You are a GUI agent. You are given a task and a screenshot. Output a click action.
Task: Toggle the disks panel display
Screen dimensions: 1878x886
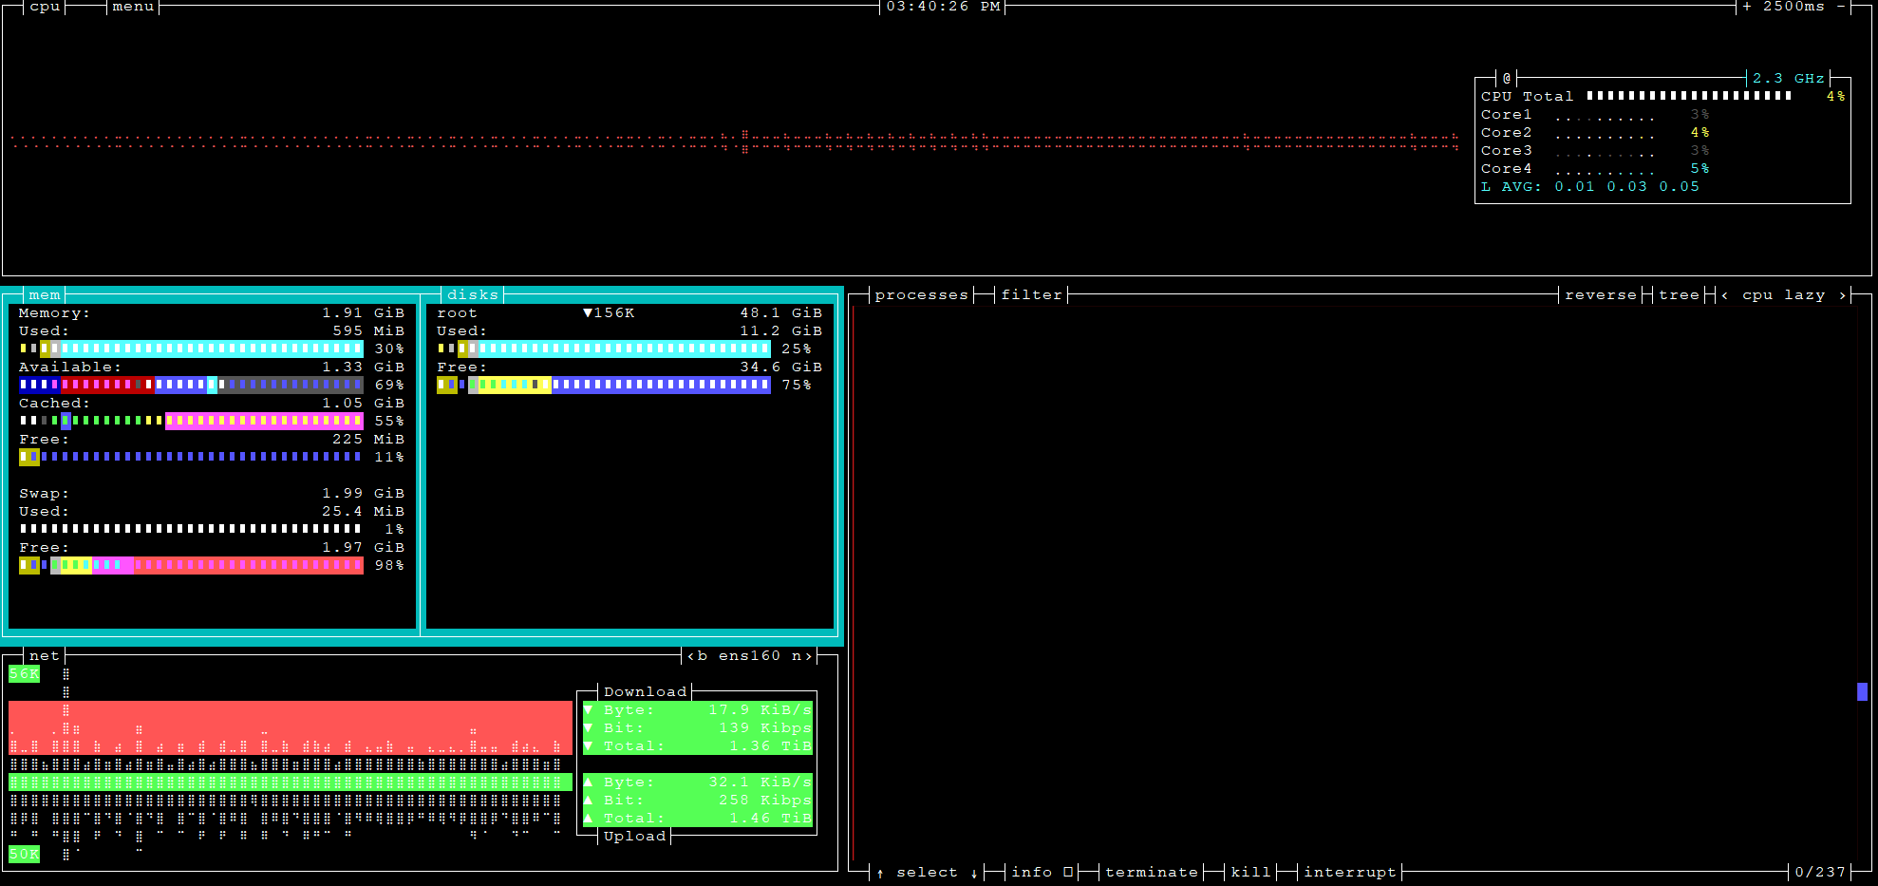[x=472, y=295]
